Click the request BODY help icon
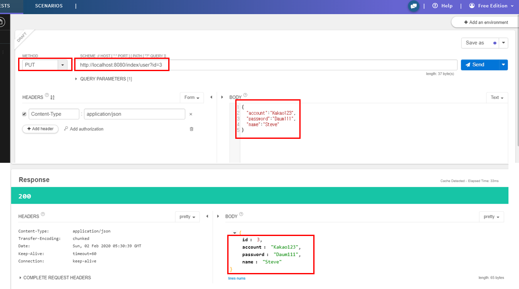This screenshot has height=289, width=519. pos(245,95)
